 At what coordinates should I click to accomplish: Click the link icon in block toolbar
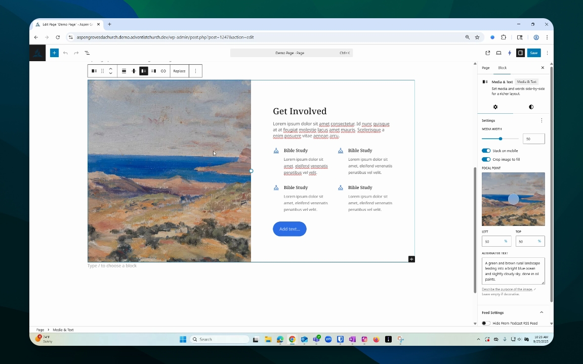click(x=163, y=71)
